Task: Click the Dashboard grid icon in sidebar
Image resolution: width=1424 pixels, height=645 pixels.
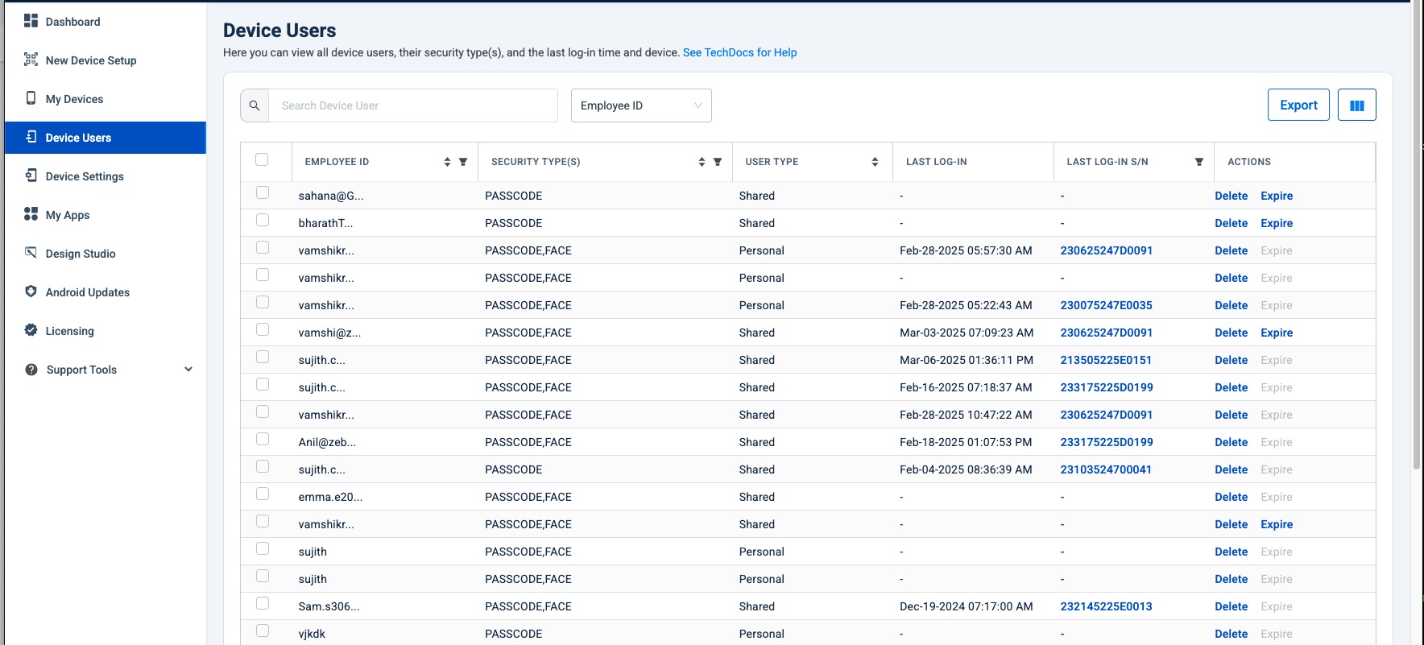Action: (31, 21)
